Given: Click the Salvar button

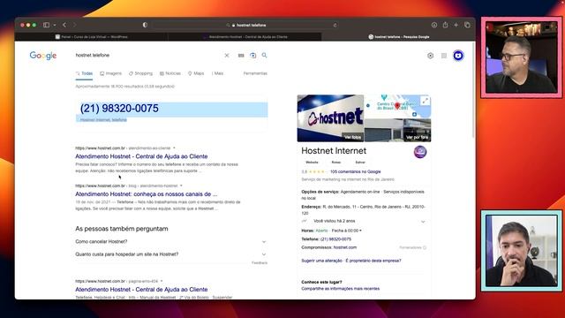Looking at the screenshot, I should point(360,163).
